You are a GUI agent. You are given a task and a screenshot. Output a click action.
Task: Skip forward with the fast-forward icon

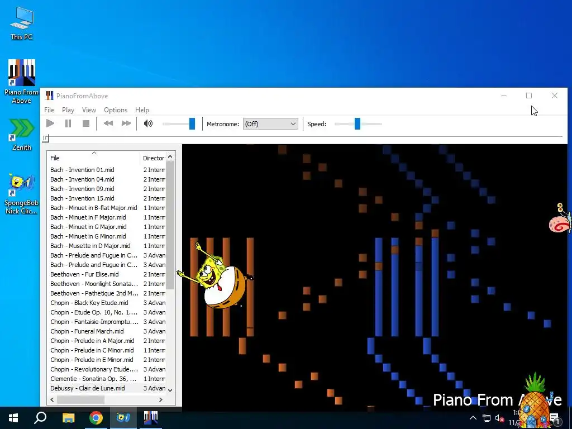click(x=126, y=123)
